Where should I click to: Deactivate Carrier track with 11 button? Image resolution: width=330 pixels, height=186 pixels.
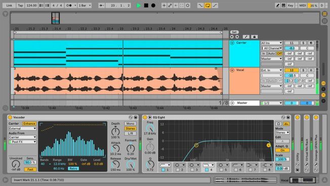[292, 43]
